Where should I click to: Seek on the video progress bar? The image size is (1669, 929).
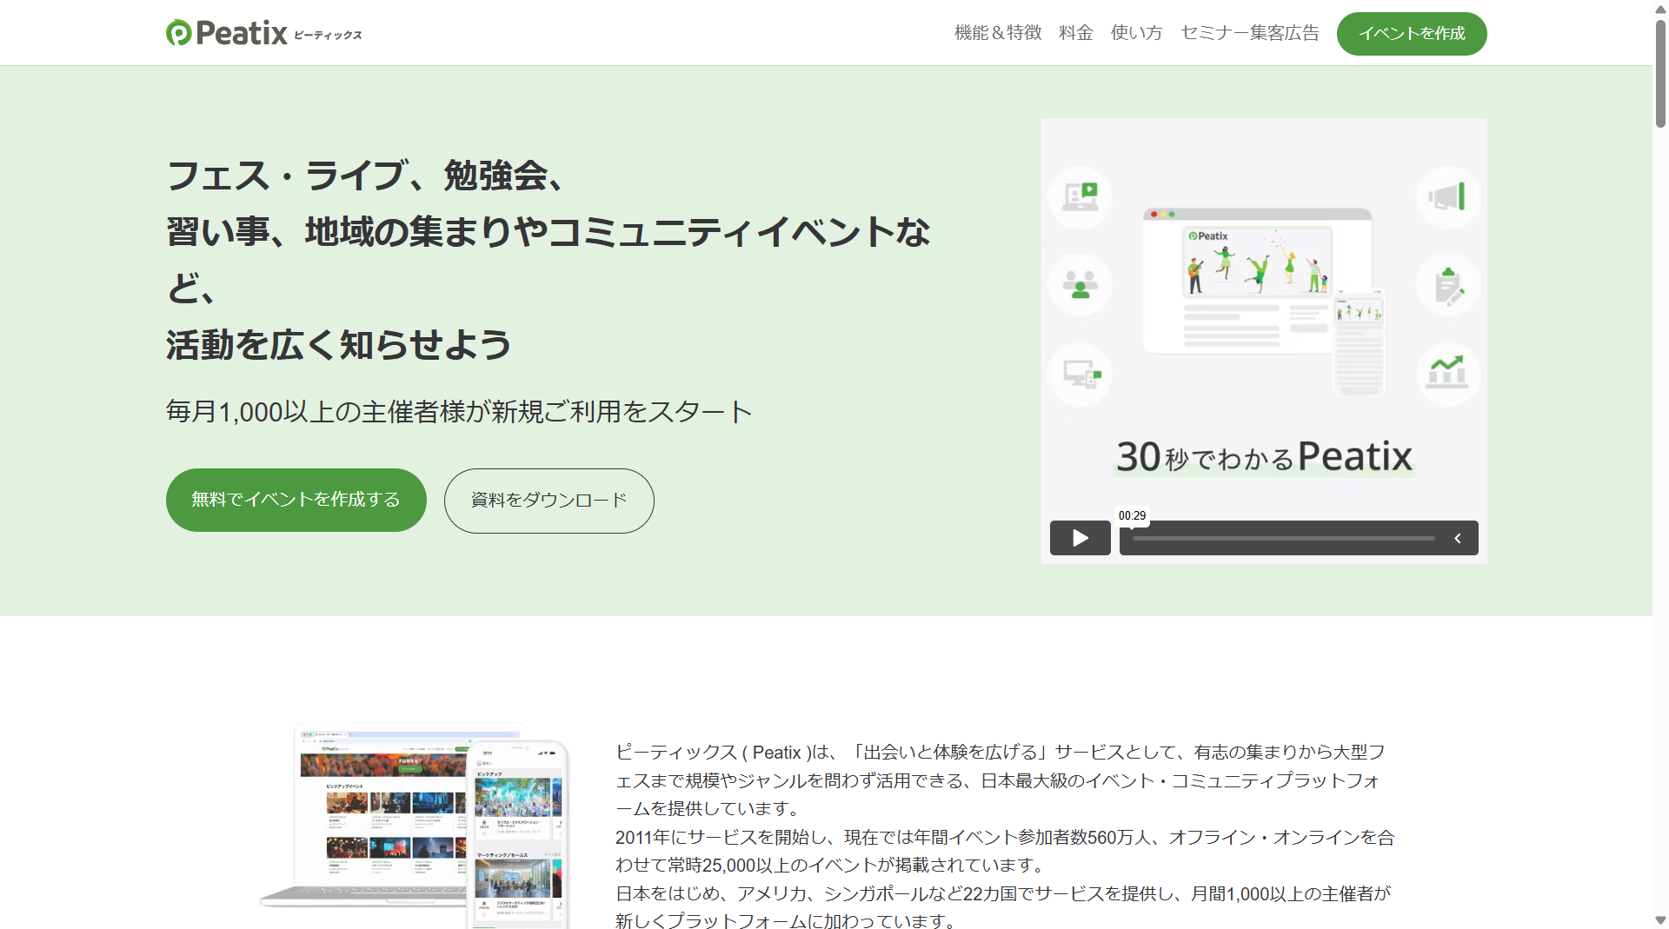pos(1283,539)
